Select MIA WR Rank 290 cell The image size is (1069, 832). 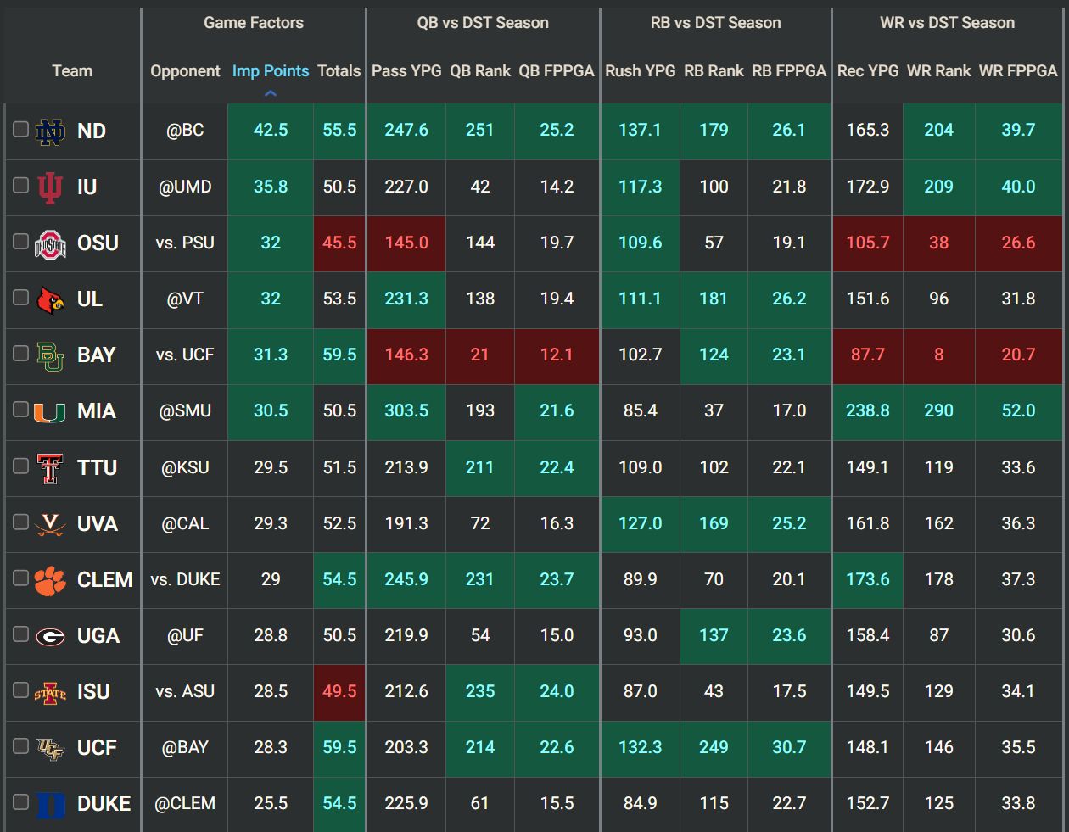tap(938, 411)
